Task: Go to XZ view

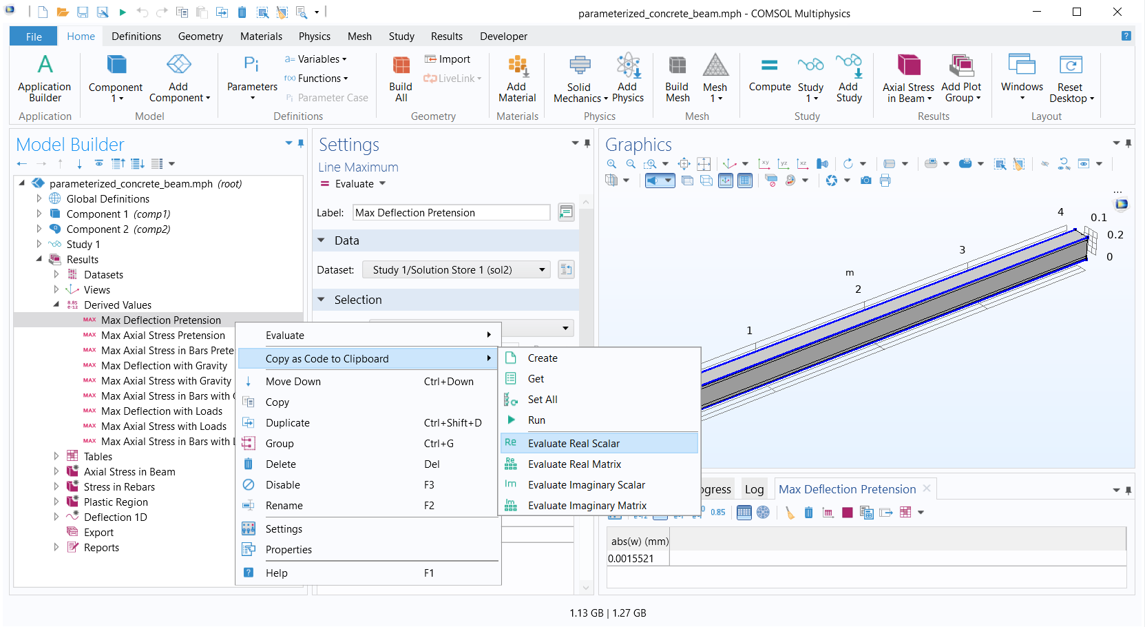Action: [x=802, y=164]
